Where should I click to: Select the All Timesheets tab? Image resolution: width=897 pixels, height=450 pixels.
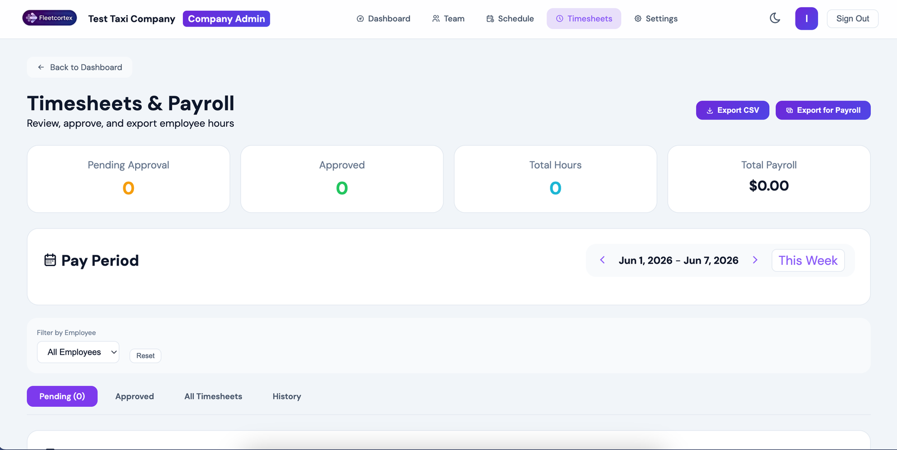[213, 396]
